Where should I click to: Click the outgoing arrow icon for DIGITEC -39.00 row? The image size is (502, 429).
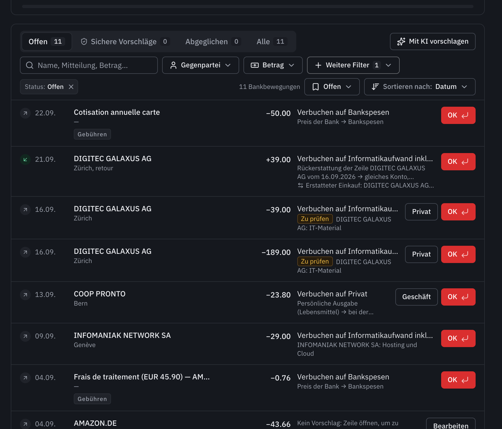point(25,210)
